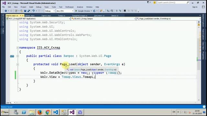This screenshot has height=116, width=207.
Task: Click the account avatar icon near Sign in
Action: [203, 7]
